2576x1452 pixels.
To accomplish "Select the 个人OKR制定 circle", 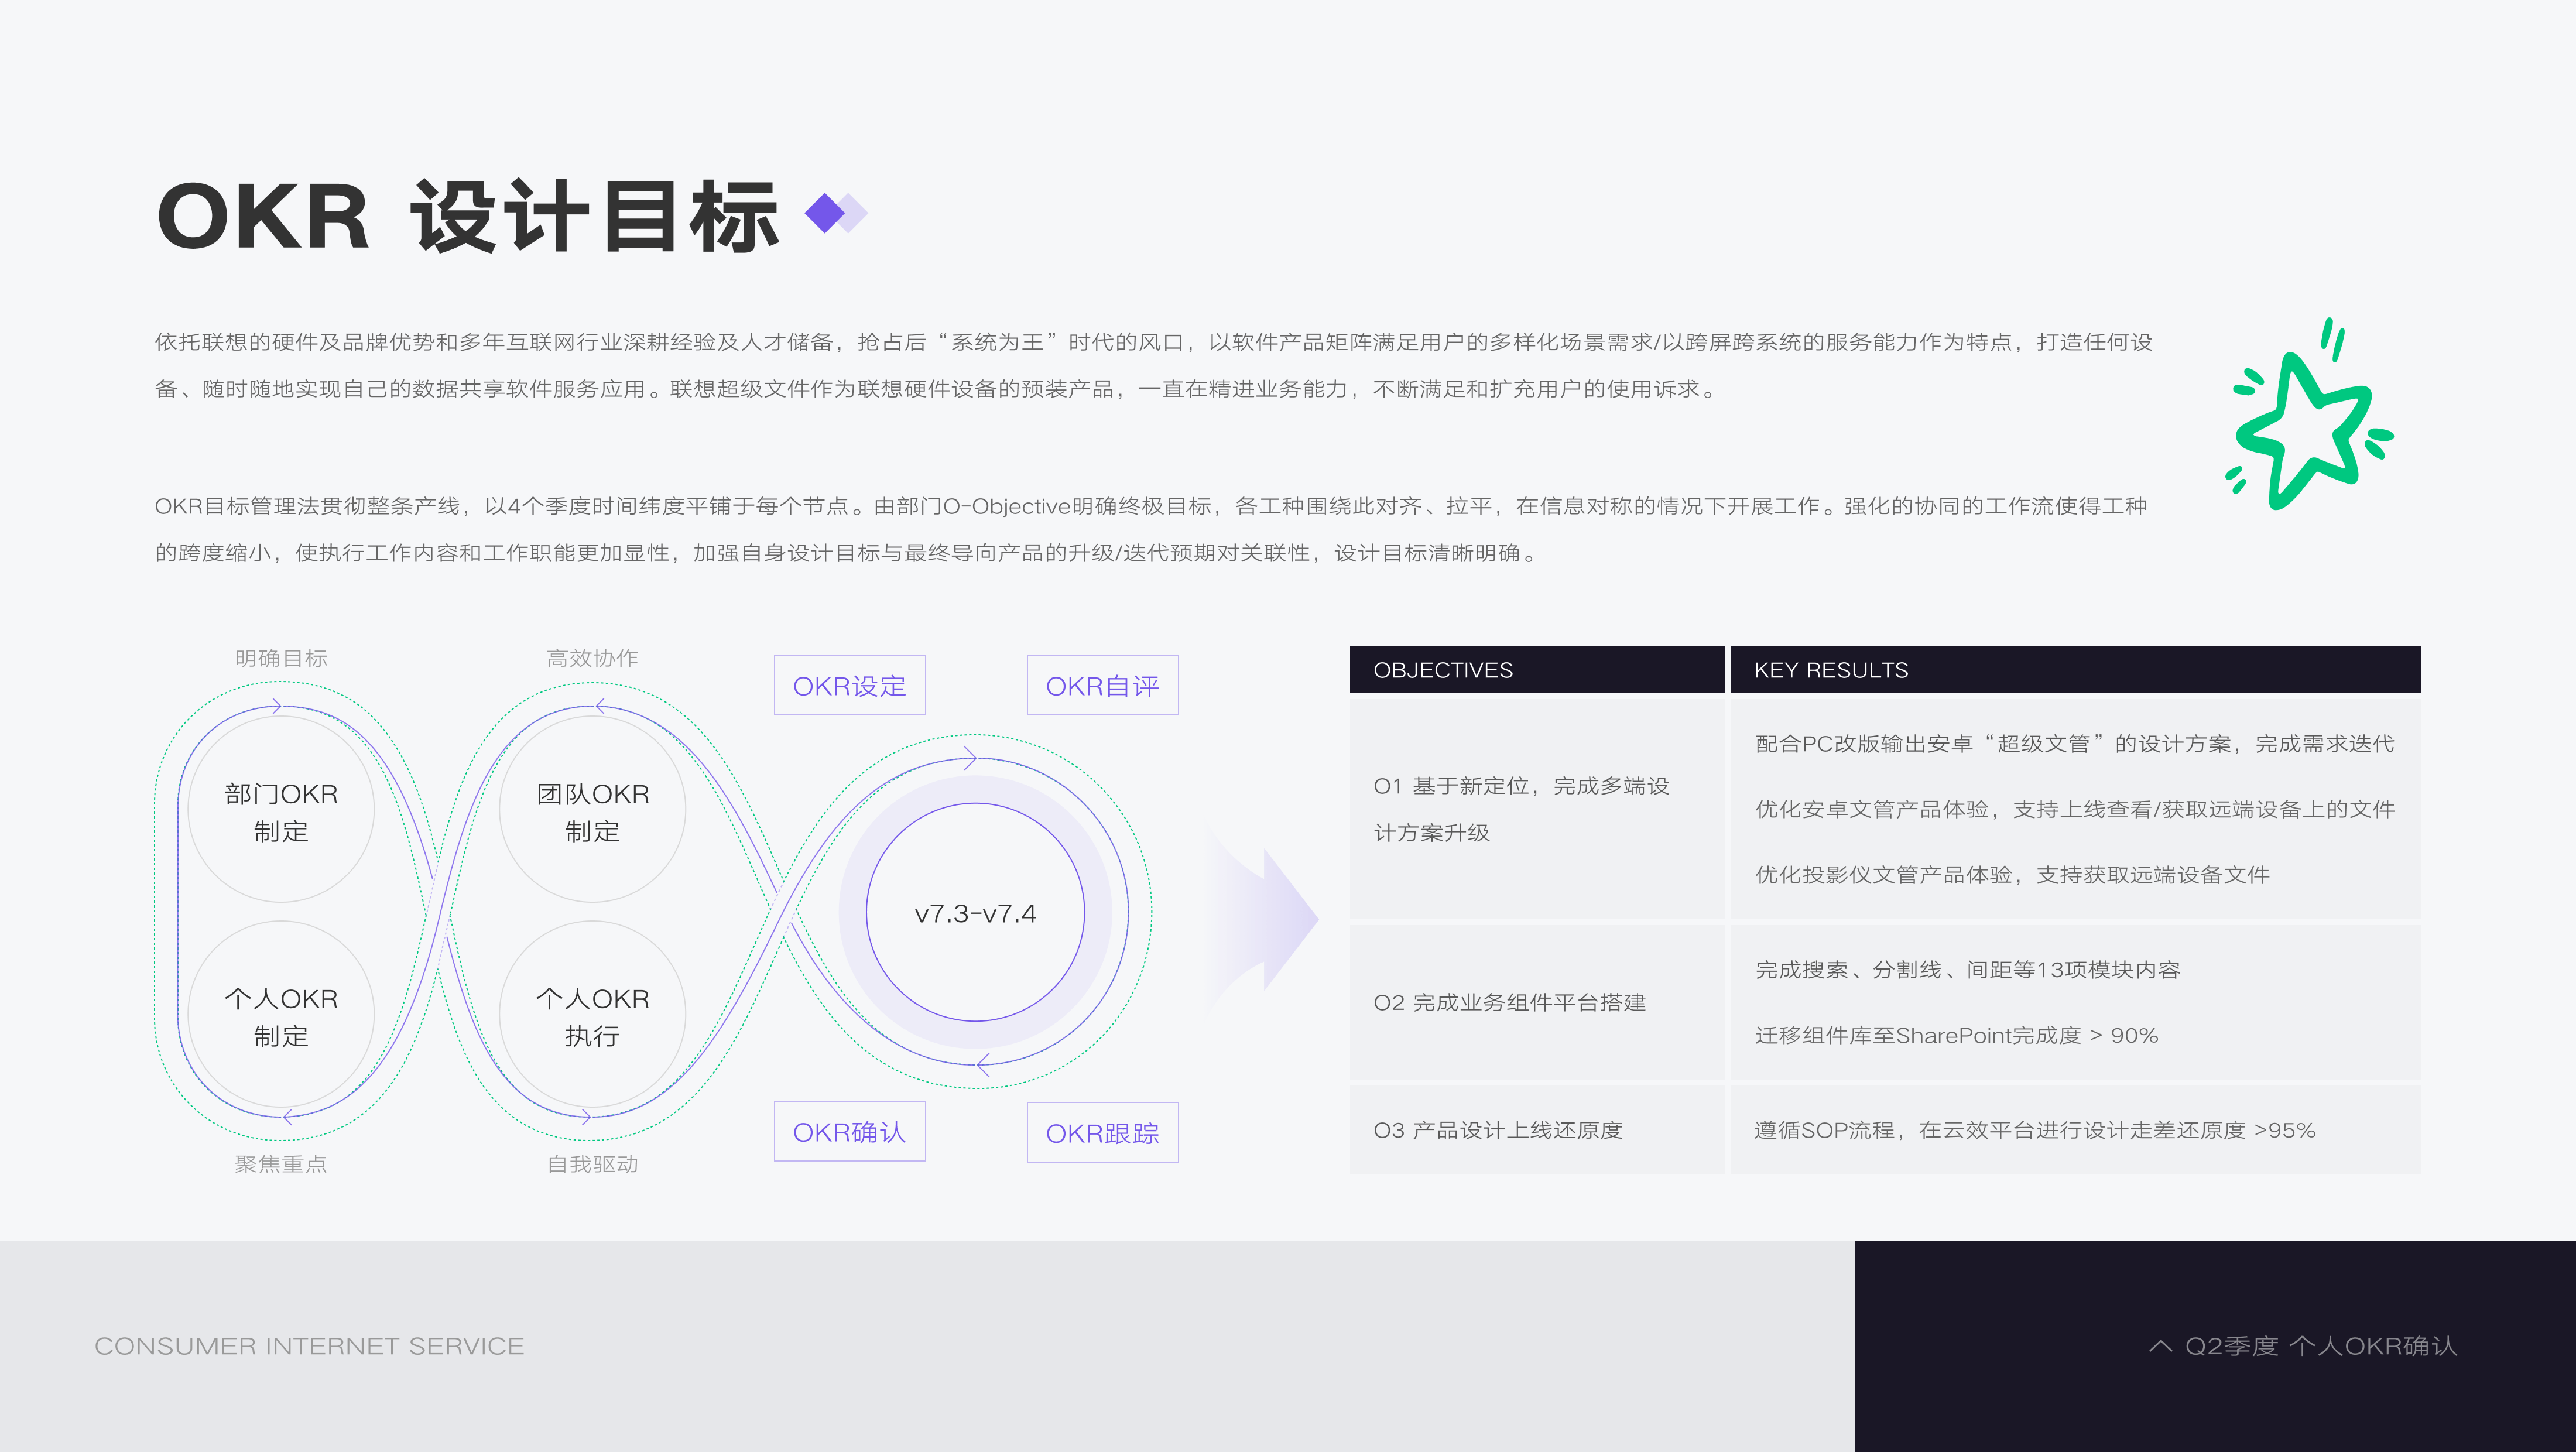I will pos(281,1015).
